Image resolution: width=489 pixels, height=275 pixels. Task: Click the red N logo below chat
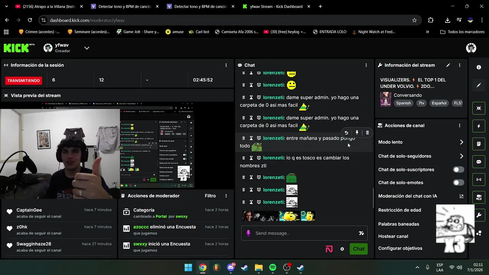coord(329,249)
